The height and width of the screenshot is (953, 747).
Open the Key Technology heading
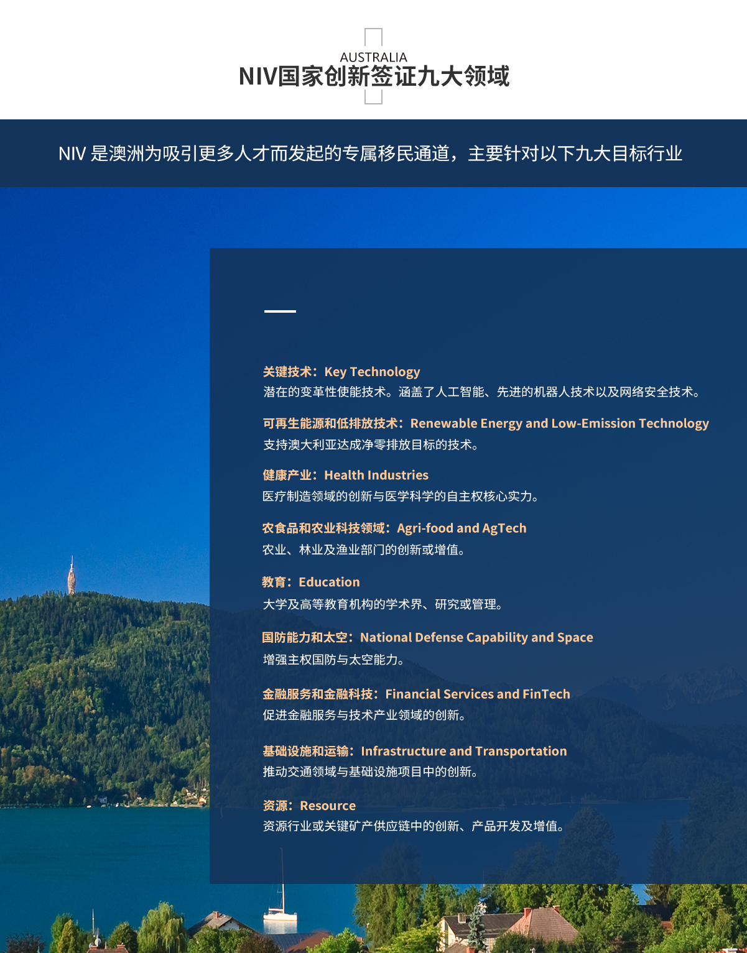coord(341,372)
